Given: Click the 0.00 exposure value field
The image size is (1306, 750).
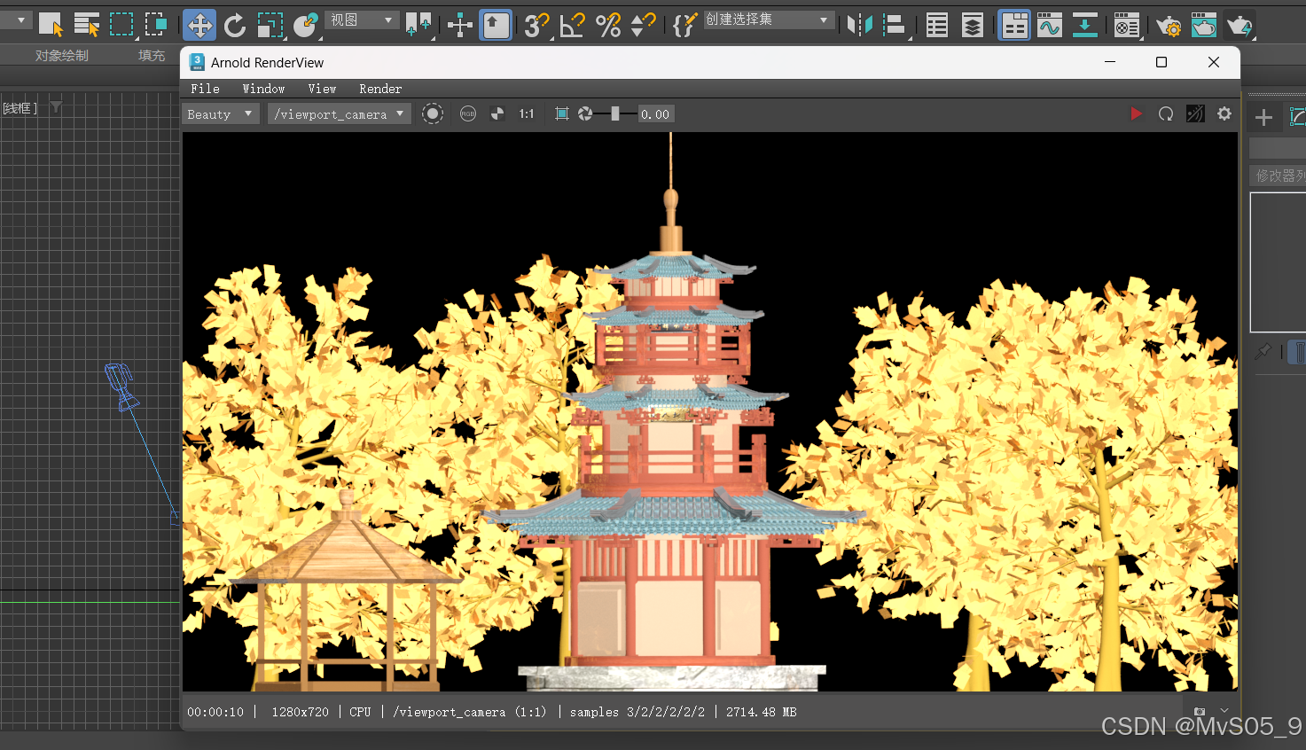Looking at the screenshot, I should click(x=655, y=113).
